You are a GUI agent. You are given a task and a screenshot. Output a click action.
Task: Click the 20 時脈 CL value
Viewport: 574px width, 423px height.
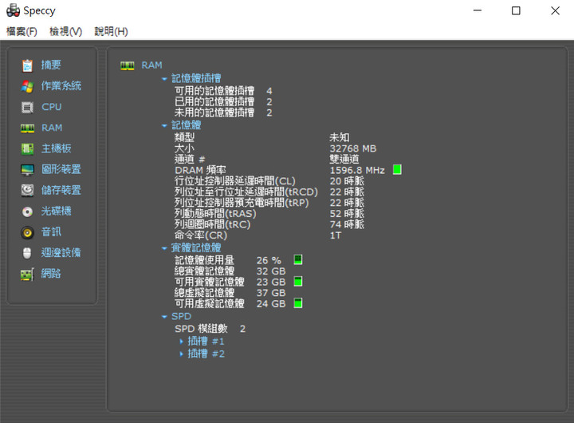point(347,181)
